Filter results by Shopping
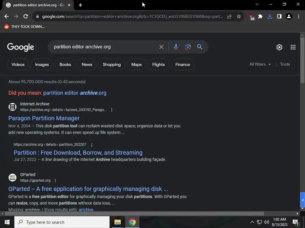Screen dimensions: 305x228 [x=112, y=64]
